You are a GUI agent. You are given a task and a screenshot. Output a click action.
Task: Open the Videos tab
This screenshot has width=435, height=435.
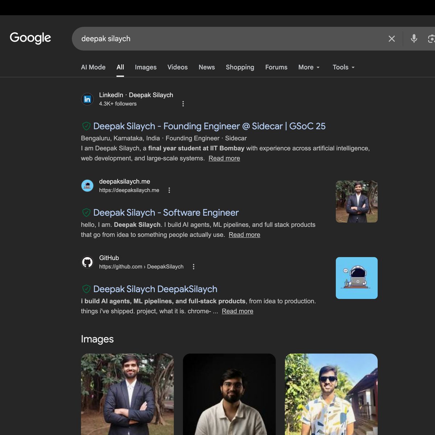coord(178,67)
